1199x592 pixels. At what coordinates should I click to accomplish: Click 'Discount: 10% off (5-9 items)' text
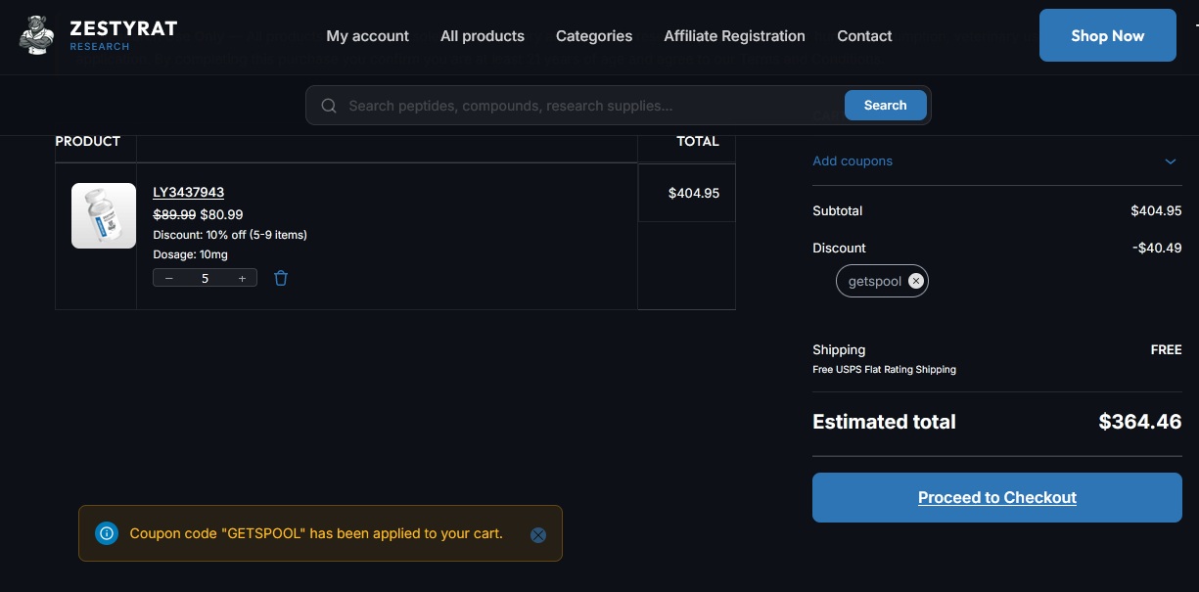pos(230,235)
